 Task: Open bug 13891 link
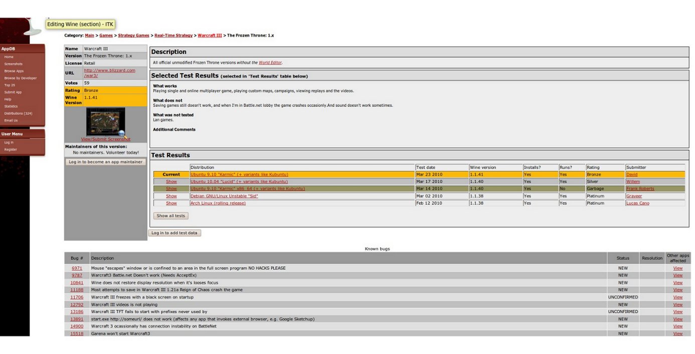pyautogui.click(x=77, y=319)
